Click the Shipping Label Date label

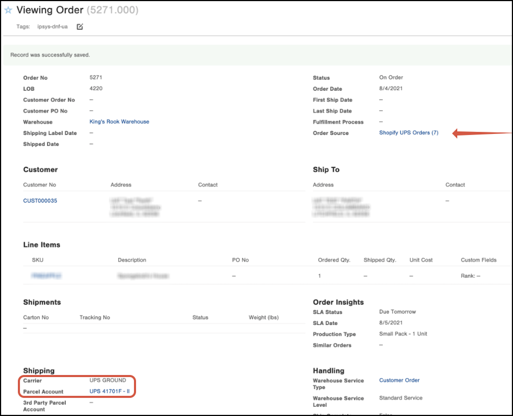[x=50, y=133]
